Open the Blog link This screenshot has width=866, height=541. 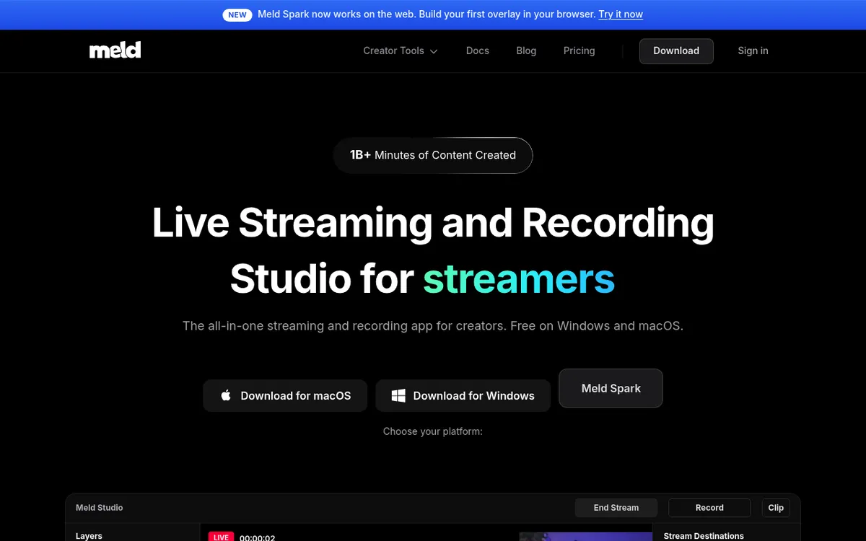(526, 50)
